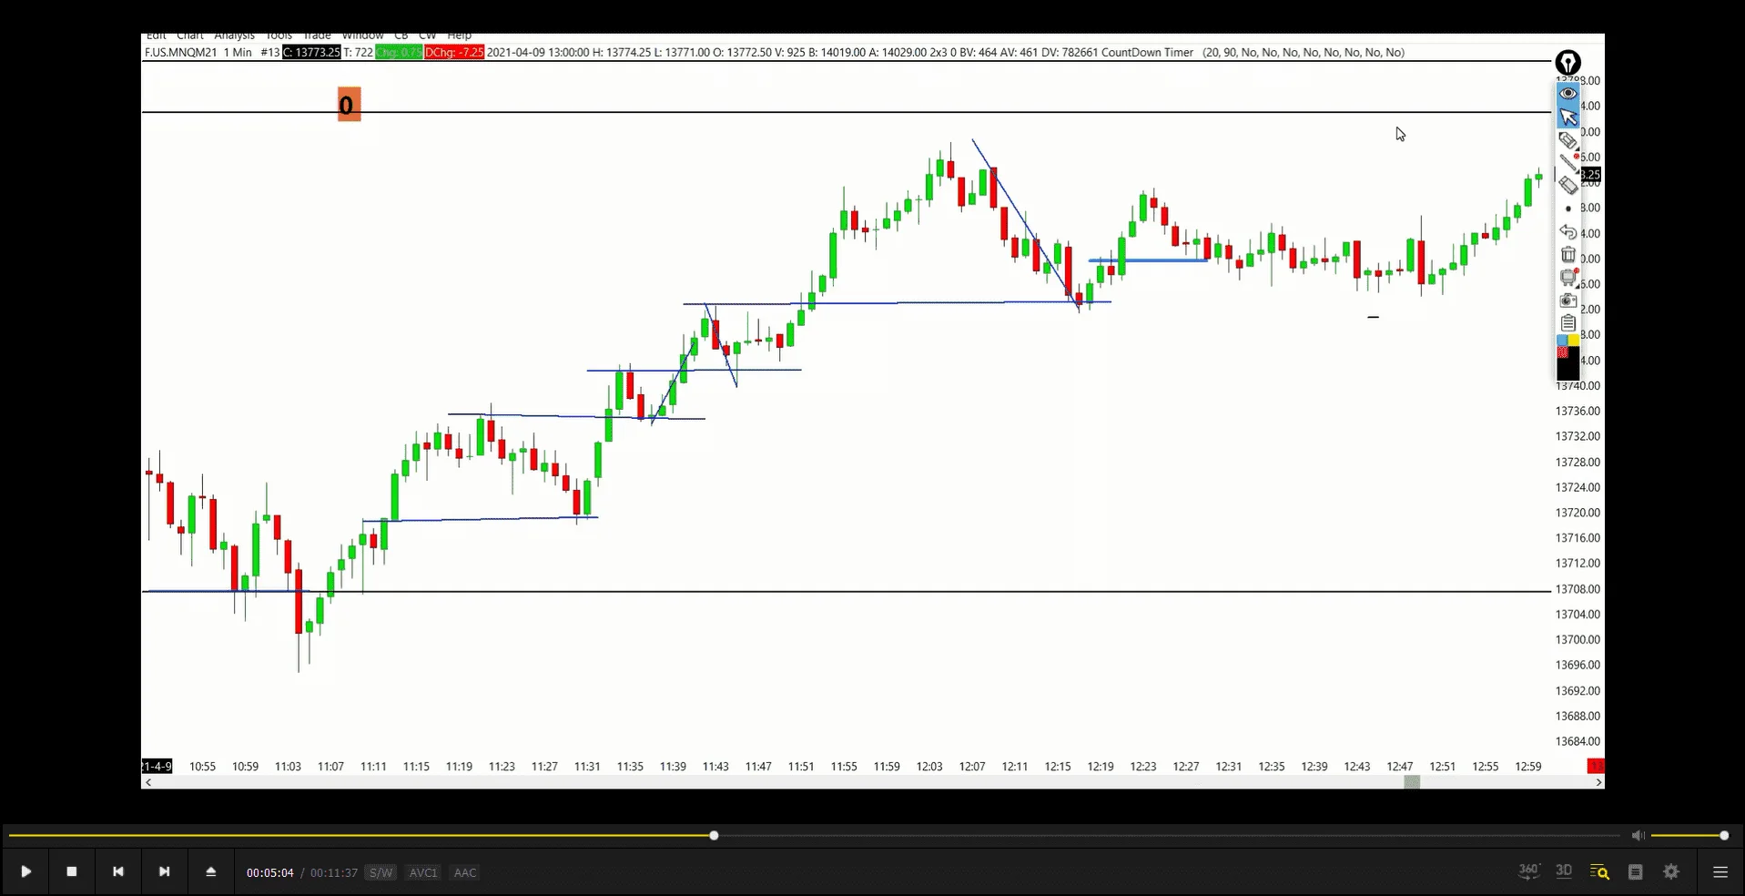The width and height of the screenshot is (1745, 896).
Task: Open player settings gear
Action: [1671, 871]
